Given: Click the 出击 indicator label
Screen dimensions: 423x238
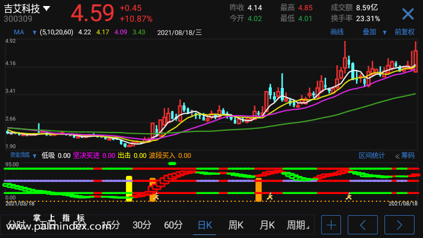Looking at the screenshot, I should coord(124,155).
